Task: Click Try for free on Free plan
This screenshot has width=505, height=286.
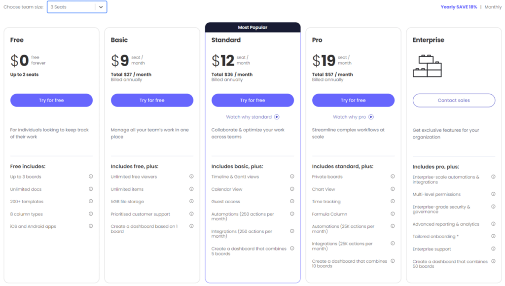Action: (51, 100)
